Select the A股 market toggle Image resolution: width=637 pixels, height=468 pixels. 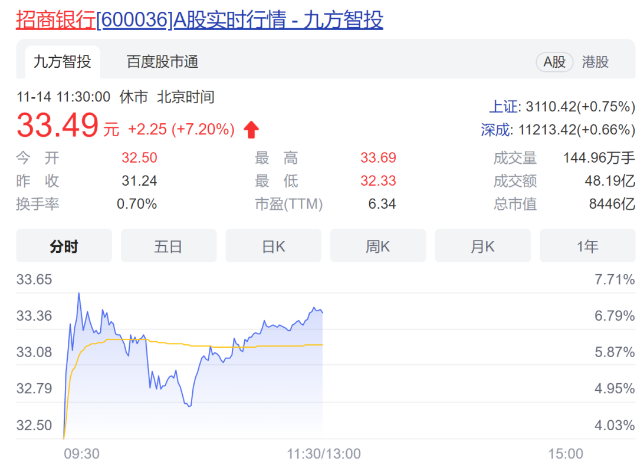554,62
